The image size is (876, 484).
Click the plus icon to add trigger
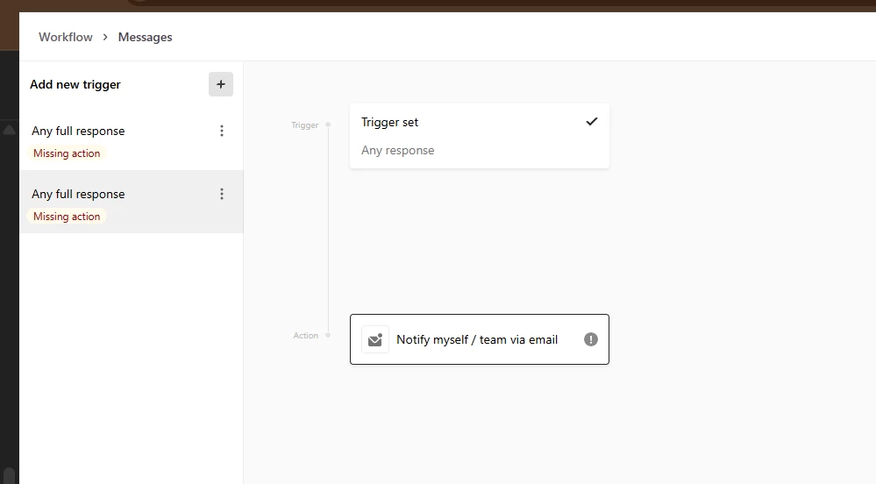coord(221,84)
